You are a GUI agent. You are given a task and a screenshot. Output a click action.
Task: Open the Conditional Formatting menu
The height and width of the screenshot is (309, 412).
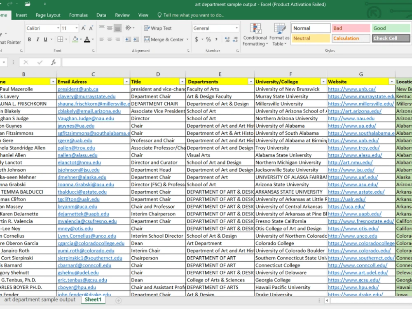point(255,35)
